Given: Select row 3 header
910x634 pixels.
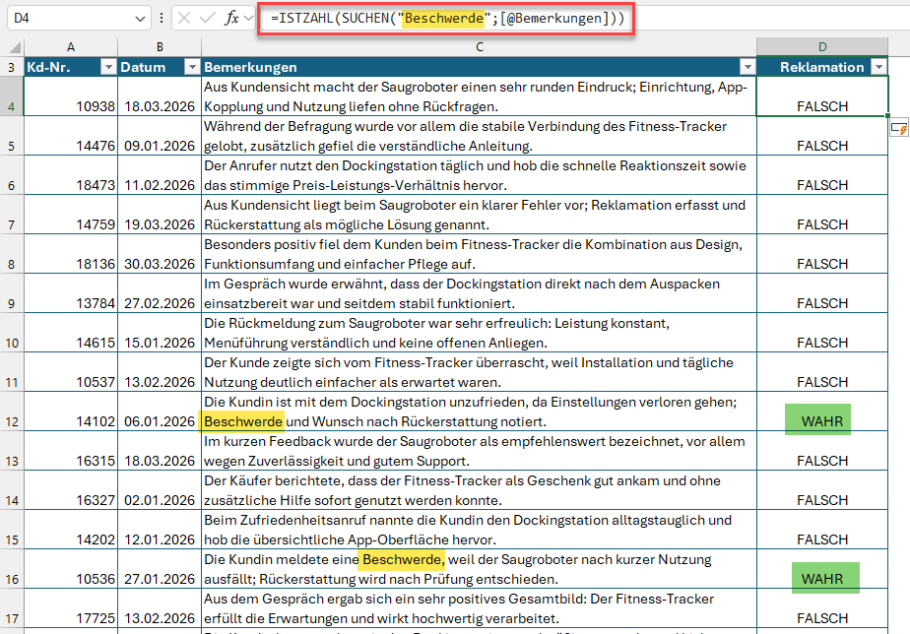Looking at the screenshot, I should 12,67.
